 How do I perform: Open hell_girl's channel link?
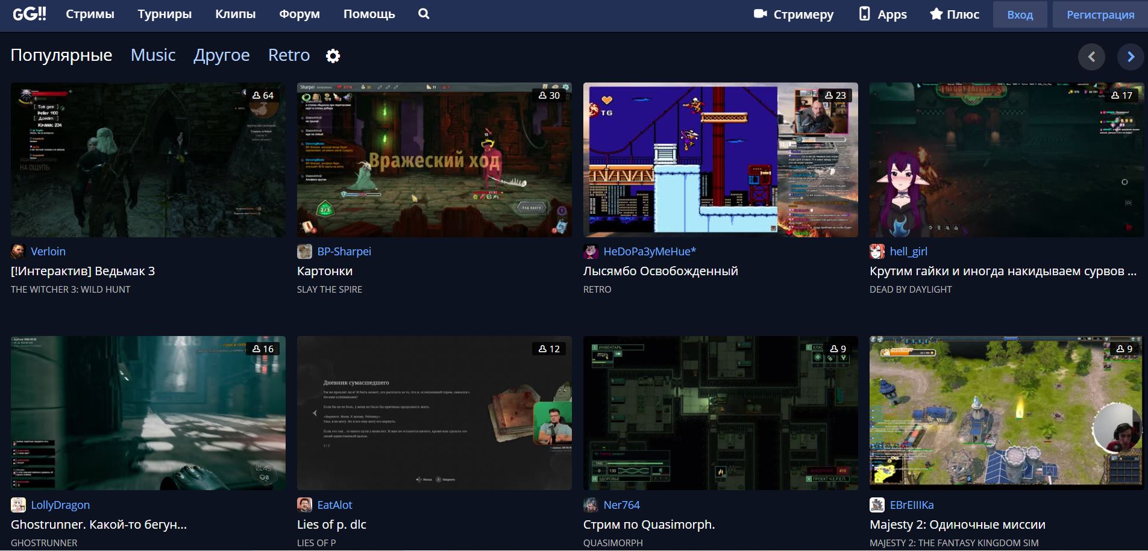click(x=908, y=251)
